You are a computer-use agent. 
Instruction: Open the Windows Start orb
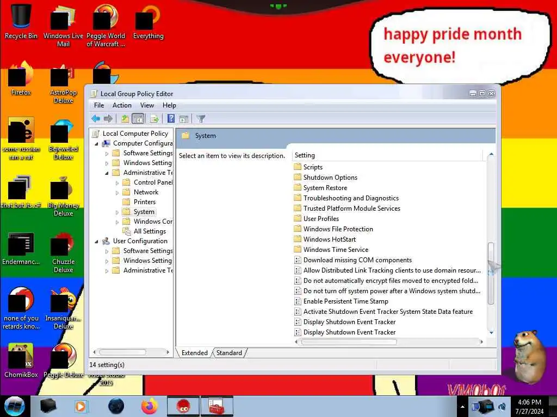pyautogui.click(x=15, y=406)
